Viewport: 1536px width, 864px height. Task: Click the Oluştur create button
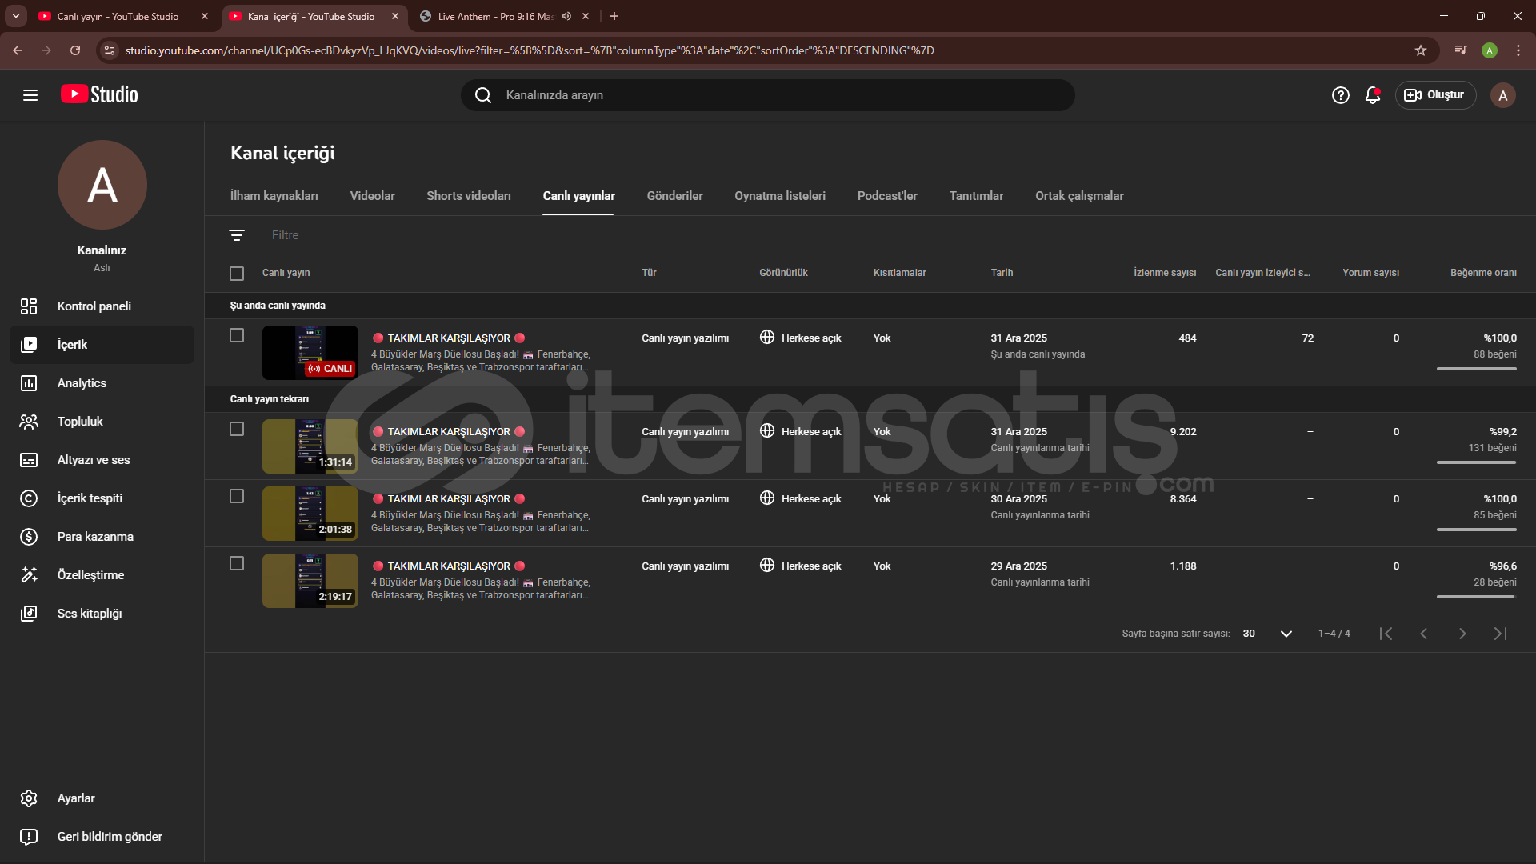click(1435, 95)
